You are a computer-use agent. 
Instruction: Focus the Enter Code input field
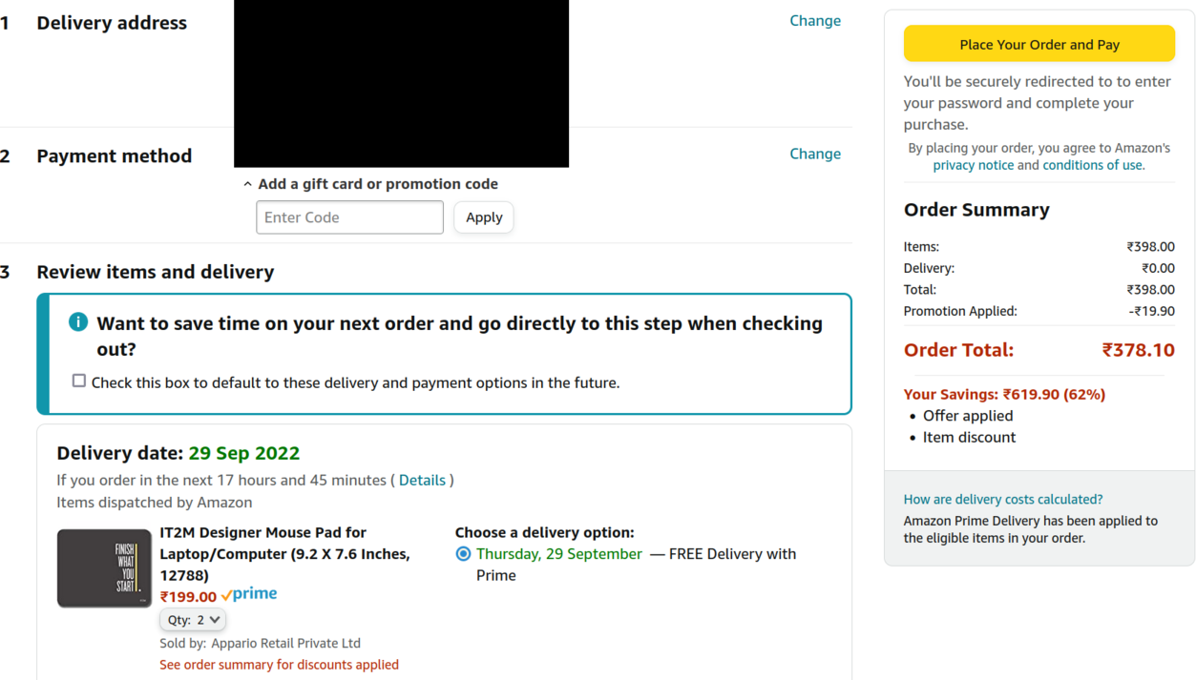pos(349,217)
